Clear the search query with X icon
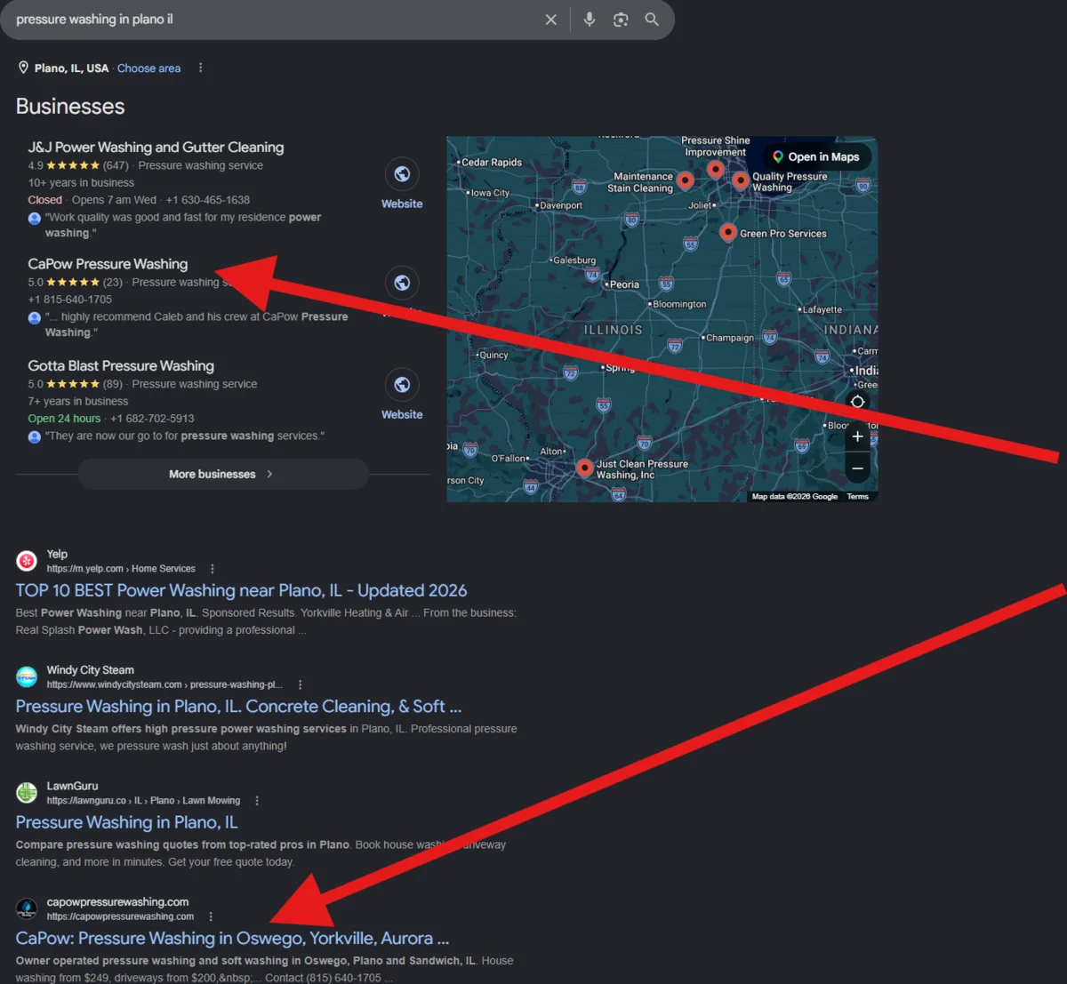The width and height of the screenshot is (1067, 984). 551,20
